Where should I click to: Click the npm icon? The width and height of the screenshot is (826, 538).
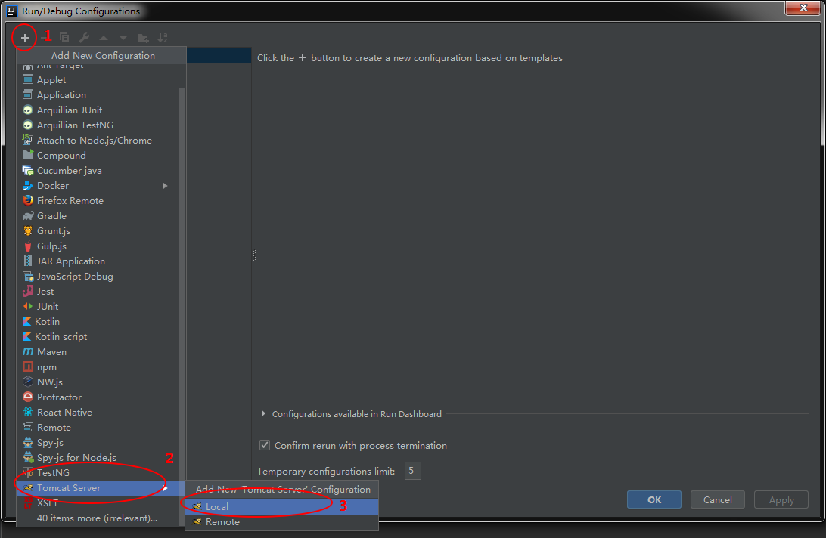point(28,367)
